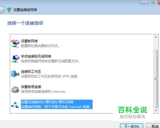
Task: Click description 配置新的路由器或访问点
Action: click(40, 46)
